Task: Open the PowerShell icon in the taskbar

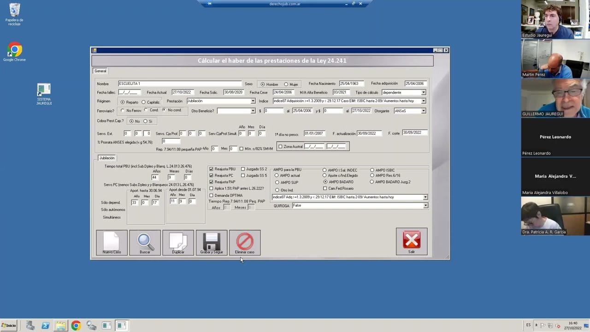Action: click(x=45, y=326)
